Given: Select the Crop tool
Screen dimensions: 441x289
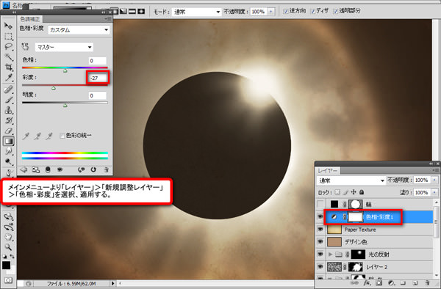Looking at the screenshot, I should point(8,67).
